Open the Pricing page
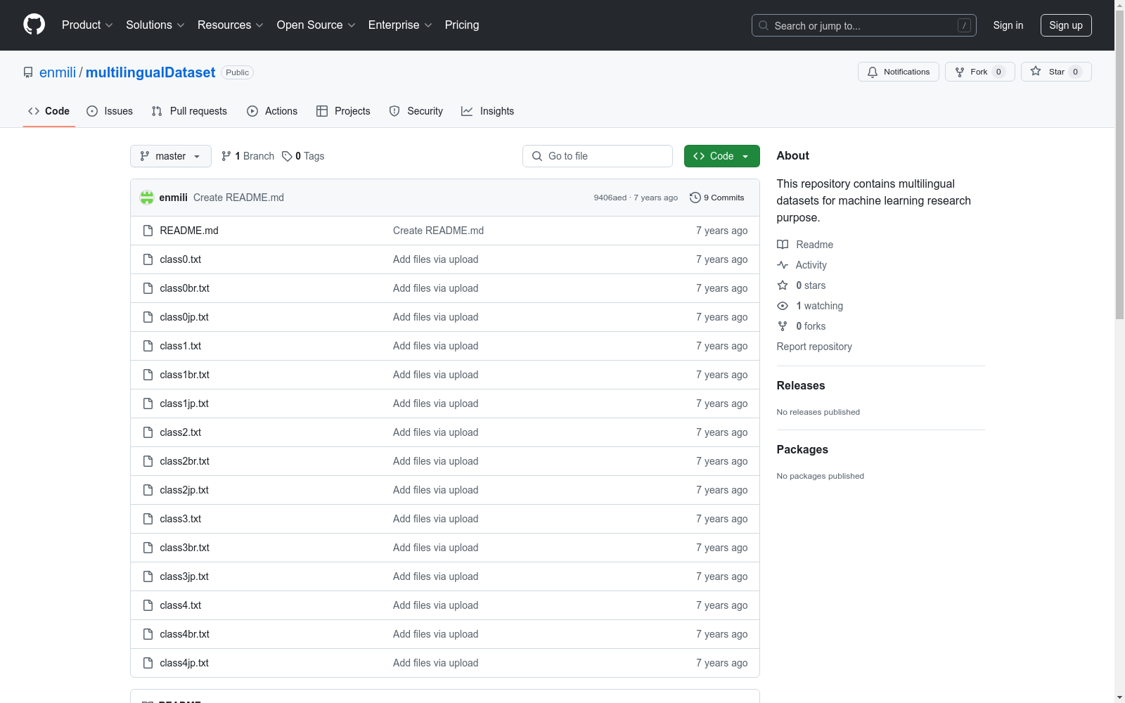This screenshot has width=1125, height=703. coord(462,25)
